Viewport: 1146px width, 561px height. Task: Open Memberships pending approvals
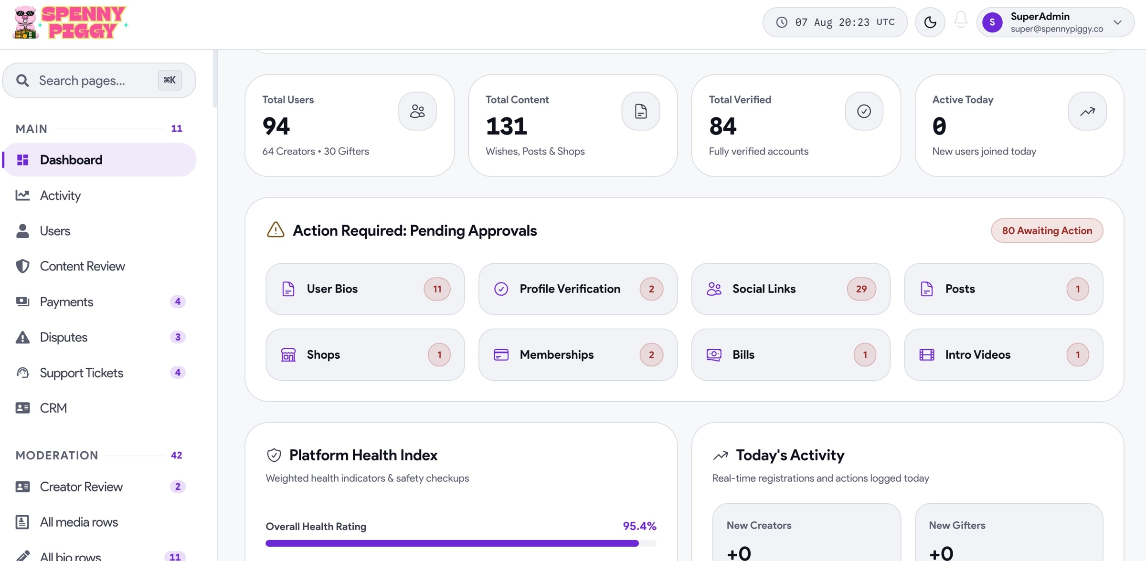578,354
